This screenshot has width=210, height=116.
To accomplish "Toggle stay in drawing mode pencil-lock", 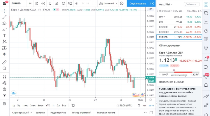I will coord(4,83).
